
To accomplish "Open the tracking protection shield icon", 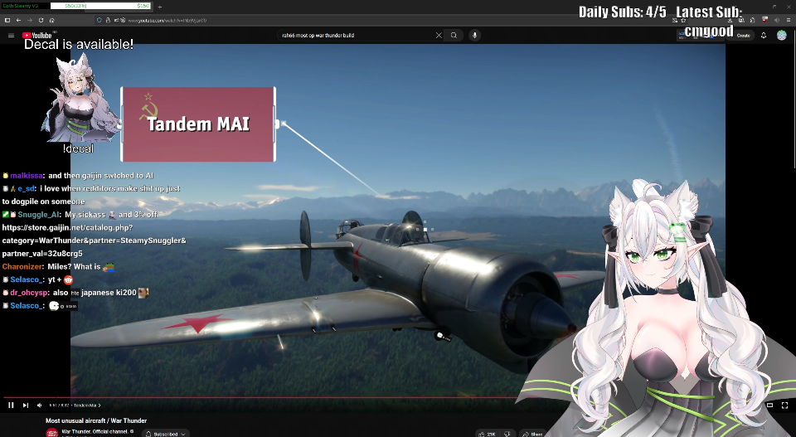I will click(99, 20).
